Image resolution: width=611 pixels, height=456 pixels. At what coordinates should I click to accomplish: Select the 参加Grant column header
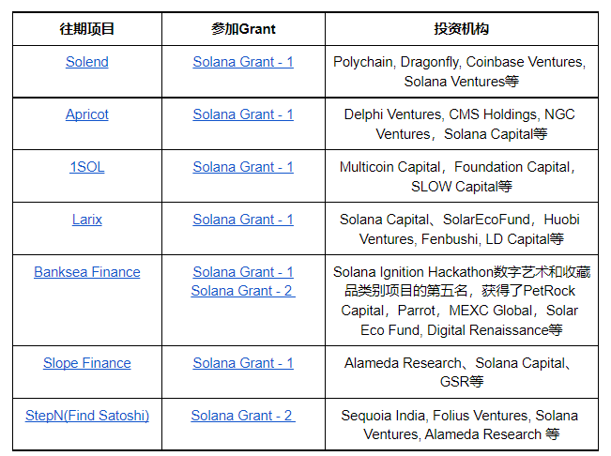[x=243, y=29]
